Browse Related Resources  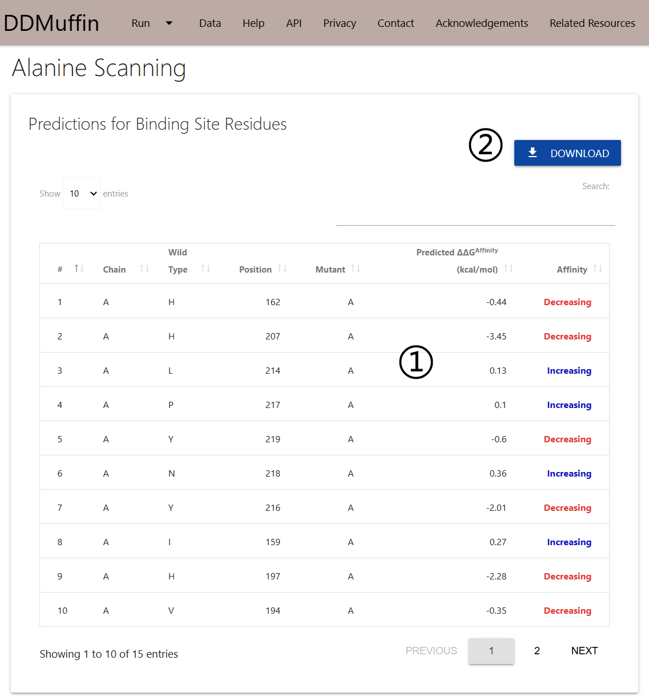(592, 23)
